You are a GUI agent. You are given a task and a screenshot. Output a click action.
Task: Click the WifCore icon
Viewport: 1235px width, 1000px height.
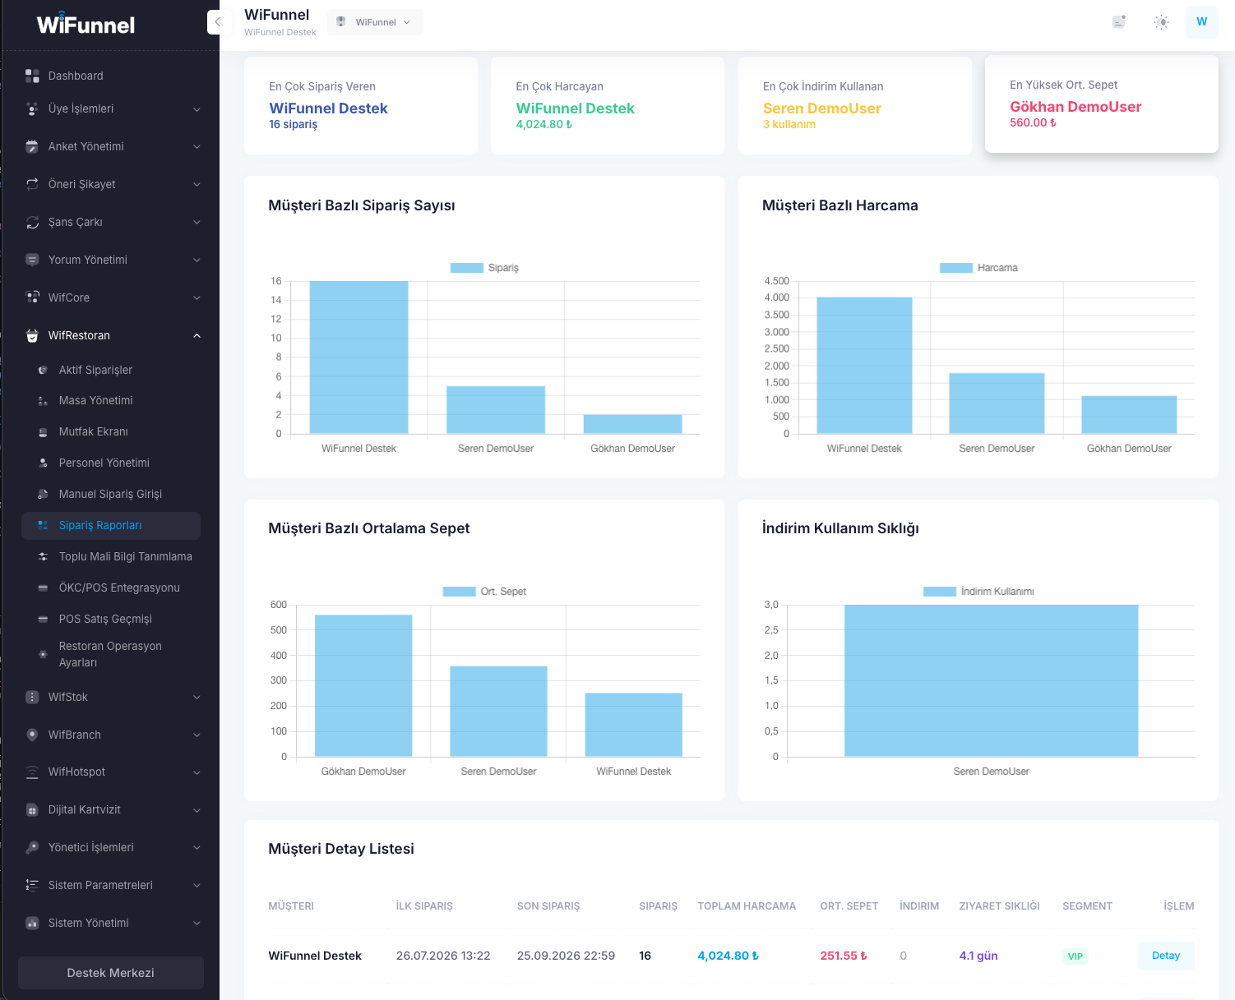tap(32, 297)
